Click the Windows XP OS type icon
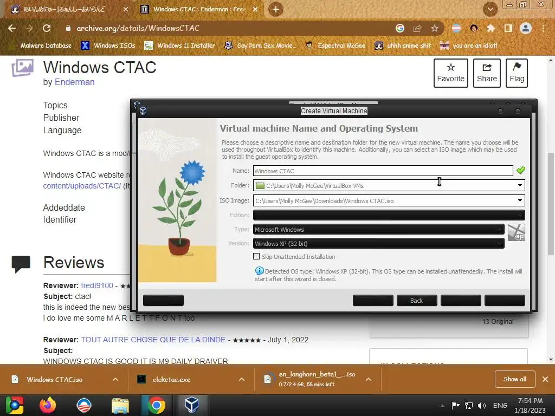The image size is (555, 416). coord(517,232)
